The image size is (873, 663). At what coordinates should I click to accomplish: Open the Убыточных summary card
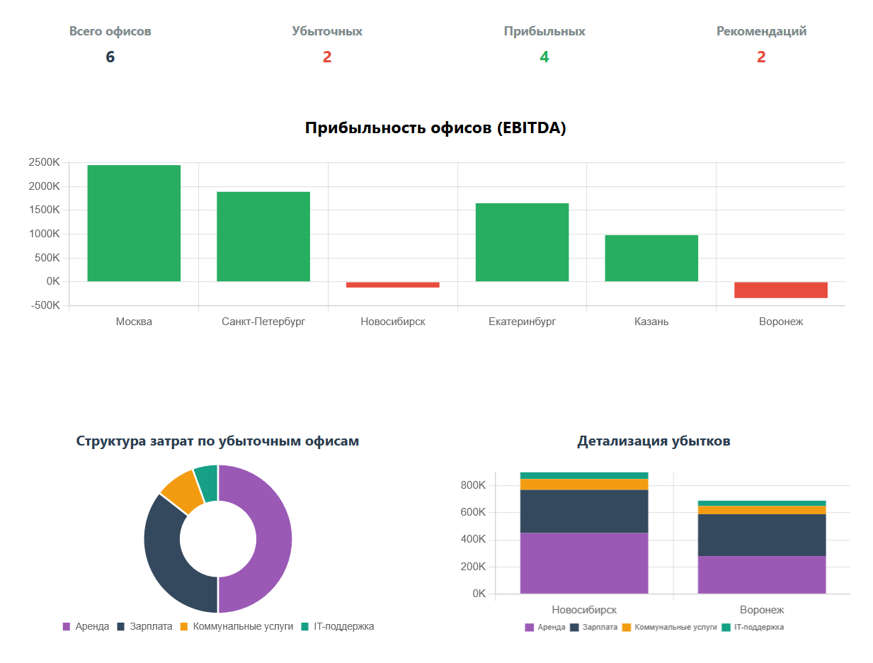click(327, 45)
